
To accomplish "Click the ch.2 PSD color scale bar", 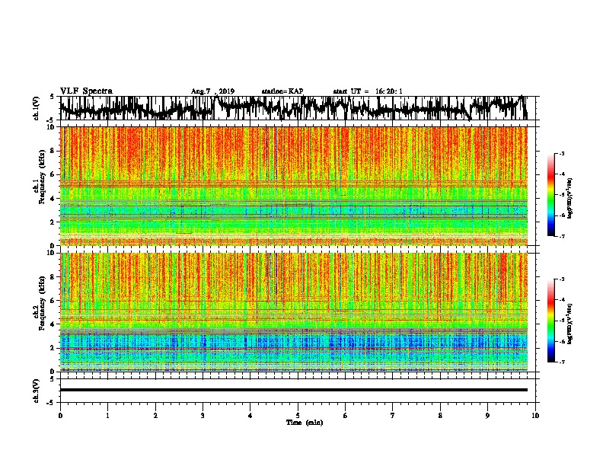I will (x=550, y=321).
